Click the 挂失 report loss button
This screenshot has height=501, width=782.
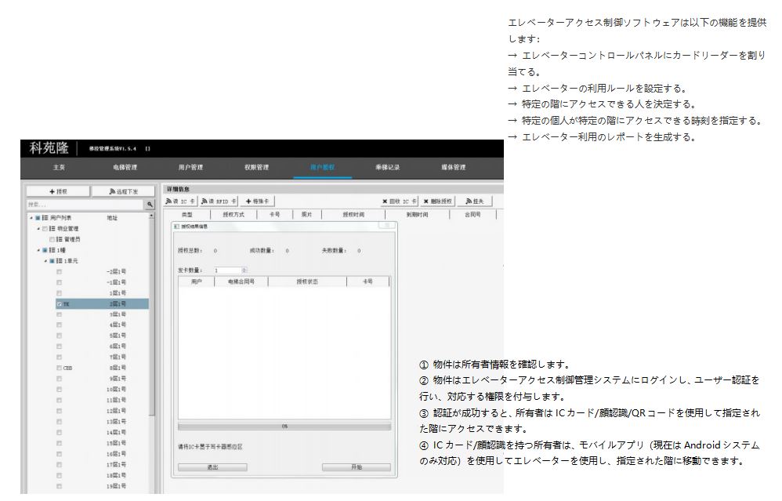(x=475, y=201)
